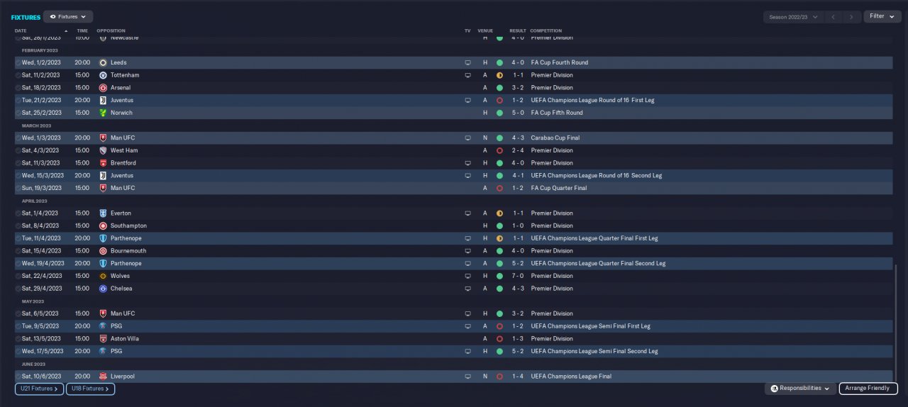Click TV icon on Carabao Cup Final row

[x=467, y=138]
